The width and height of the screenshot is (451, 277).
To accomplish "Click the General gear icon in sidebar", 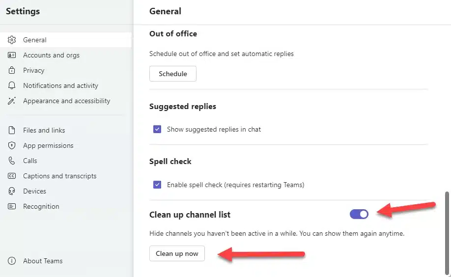I will pos(12,40).
